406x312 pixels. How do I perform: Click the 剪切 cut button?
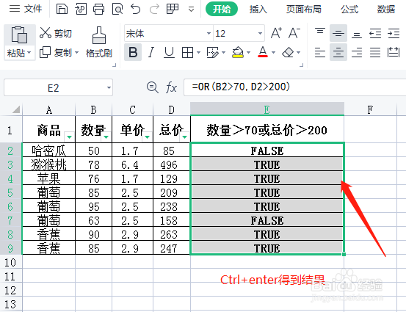point(56,33)
